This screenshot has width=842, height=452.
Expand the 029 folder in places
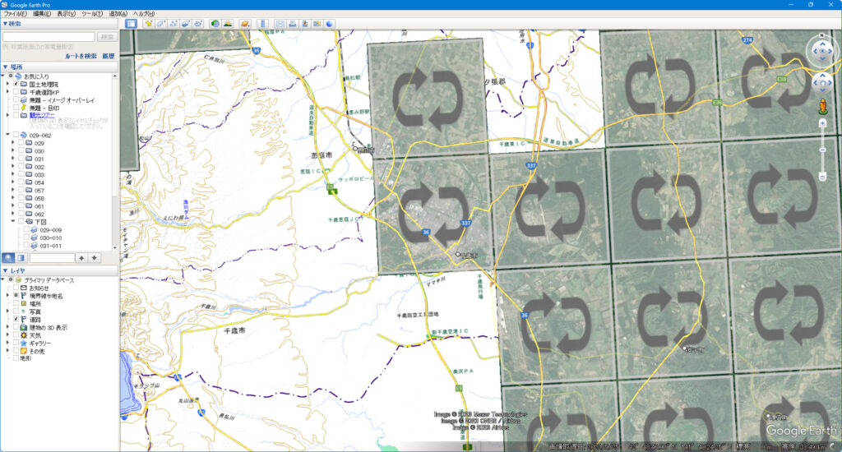(15, 144)
